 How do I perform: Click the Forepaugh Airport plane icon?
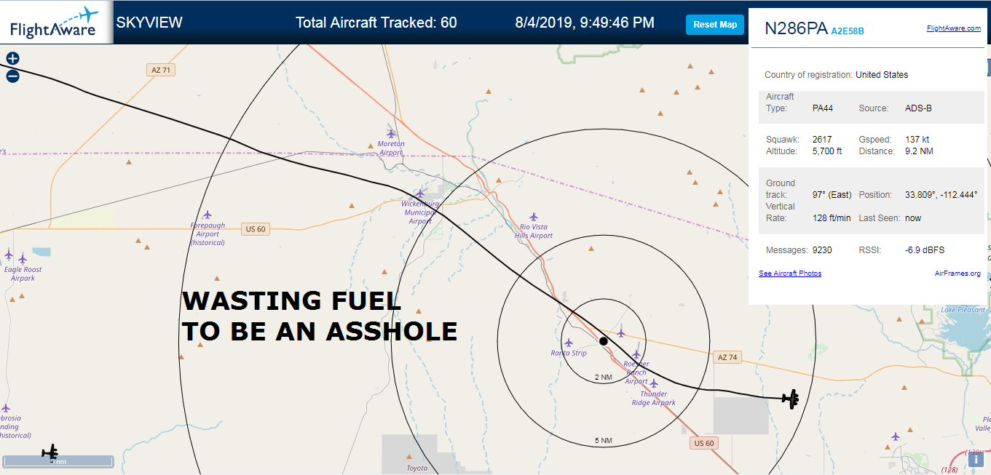tap(207, 215)
